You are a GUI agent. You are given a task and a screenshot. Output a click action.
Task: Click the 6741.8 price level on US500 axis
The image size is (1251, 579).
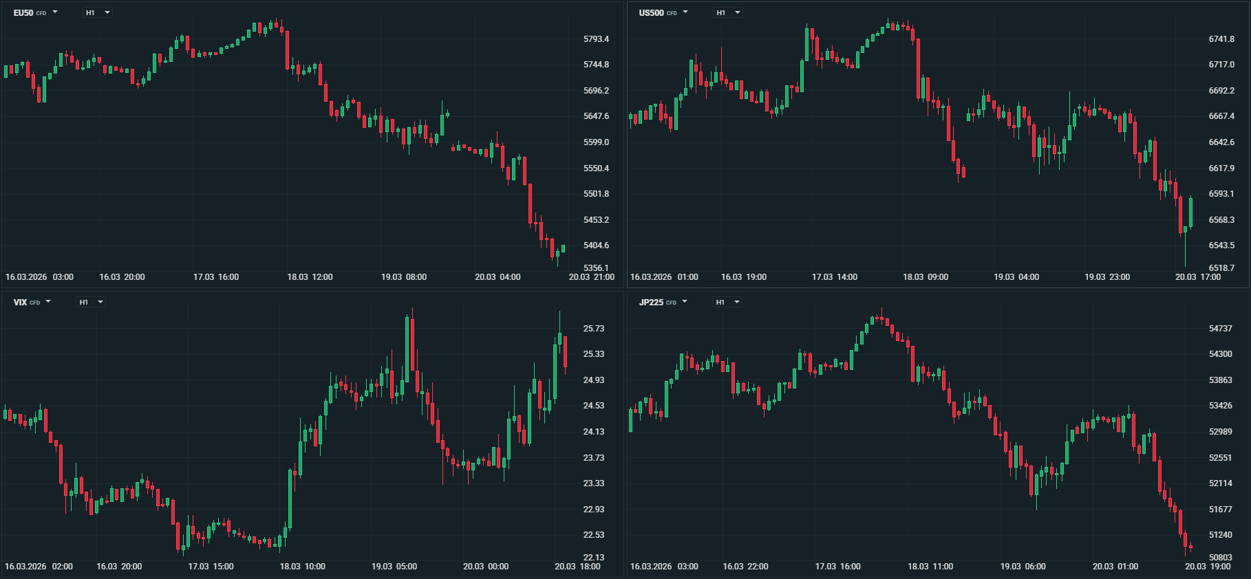pyautogui.click(x=1221, y=39)
